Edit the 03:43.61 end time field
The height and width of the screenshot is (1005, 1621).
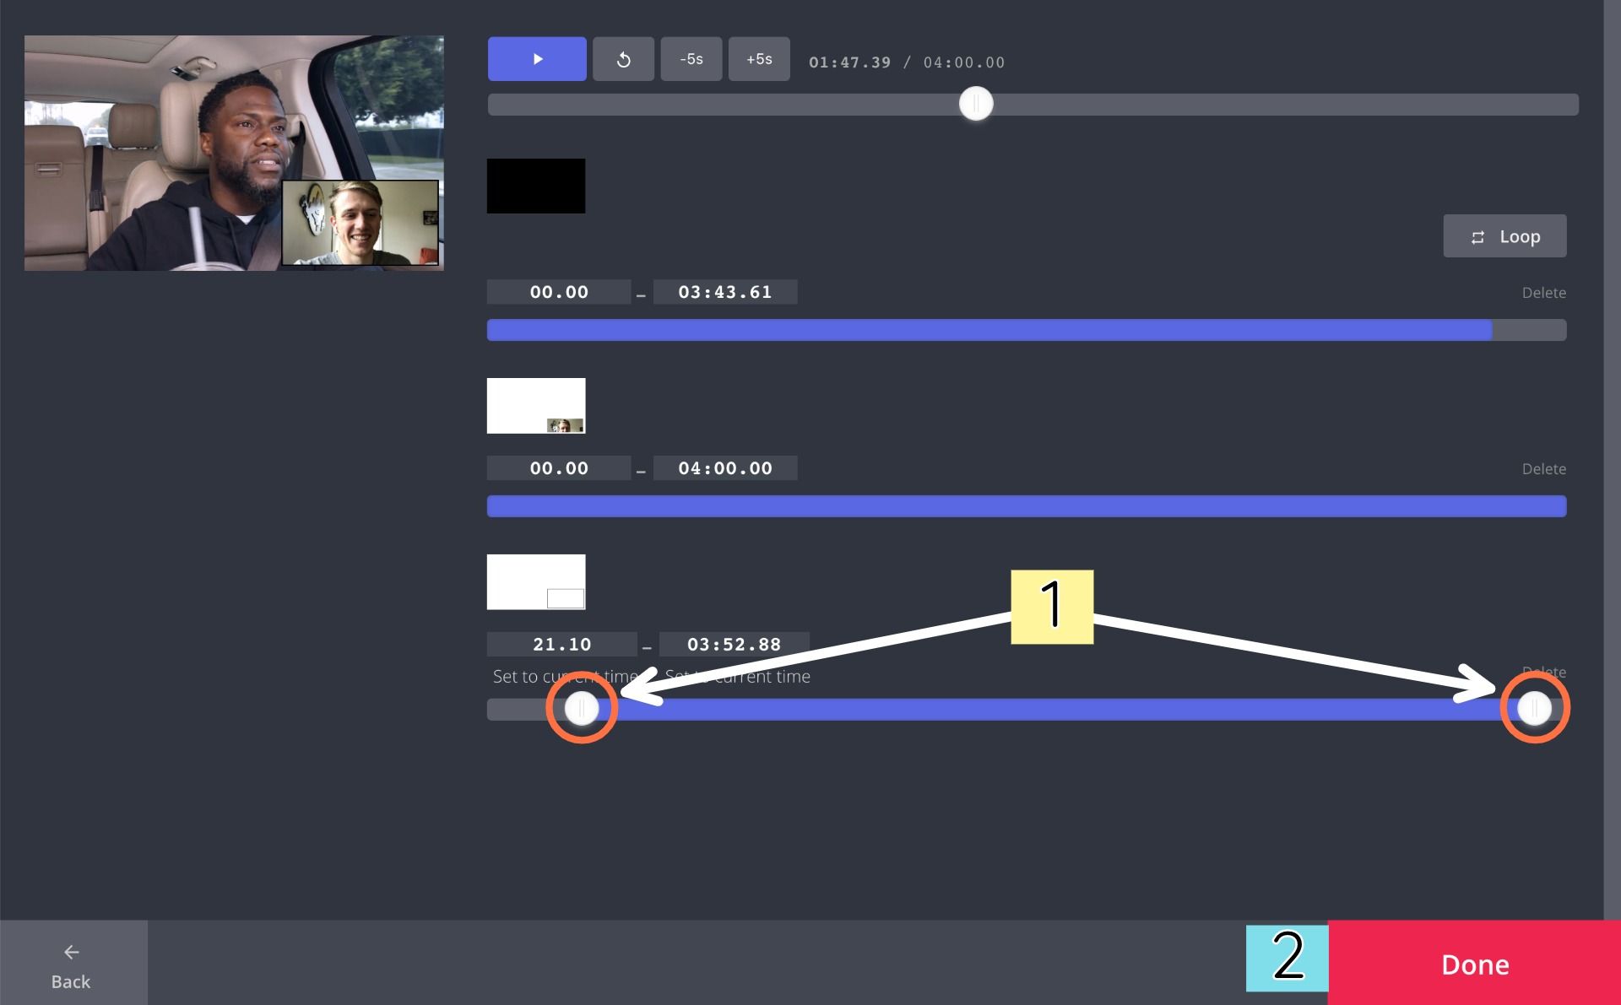[x=725, y=291]
